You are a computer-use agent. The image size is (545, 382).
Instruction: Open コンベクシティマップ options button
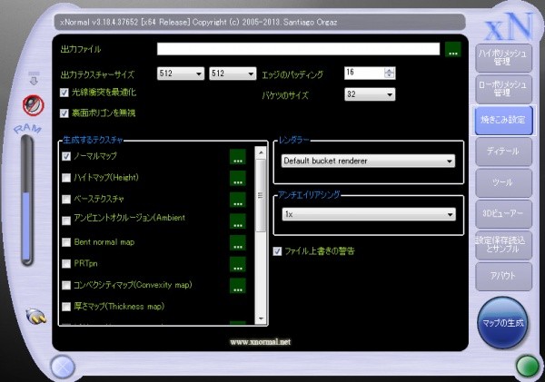pyautogui.click(x=238, y=286)
